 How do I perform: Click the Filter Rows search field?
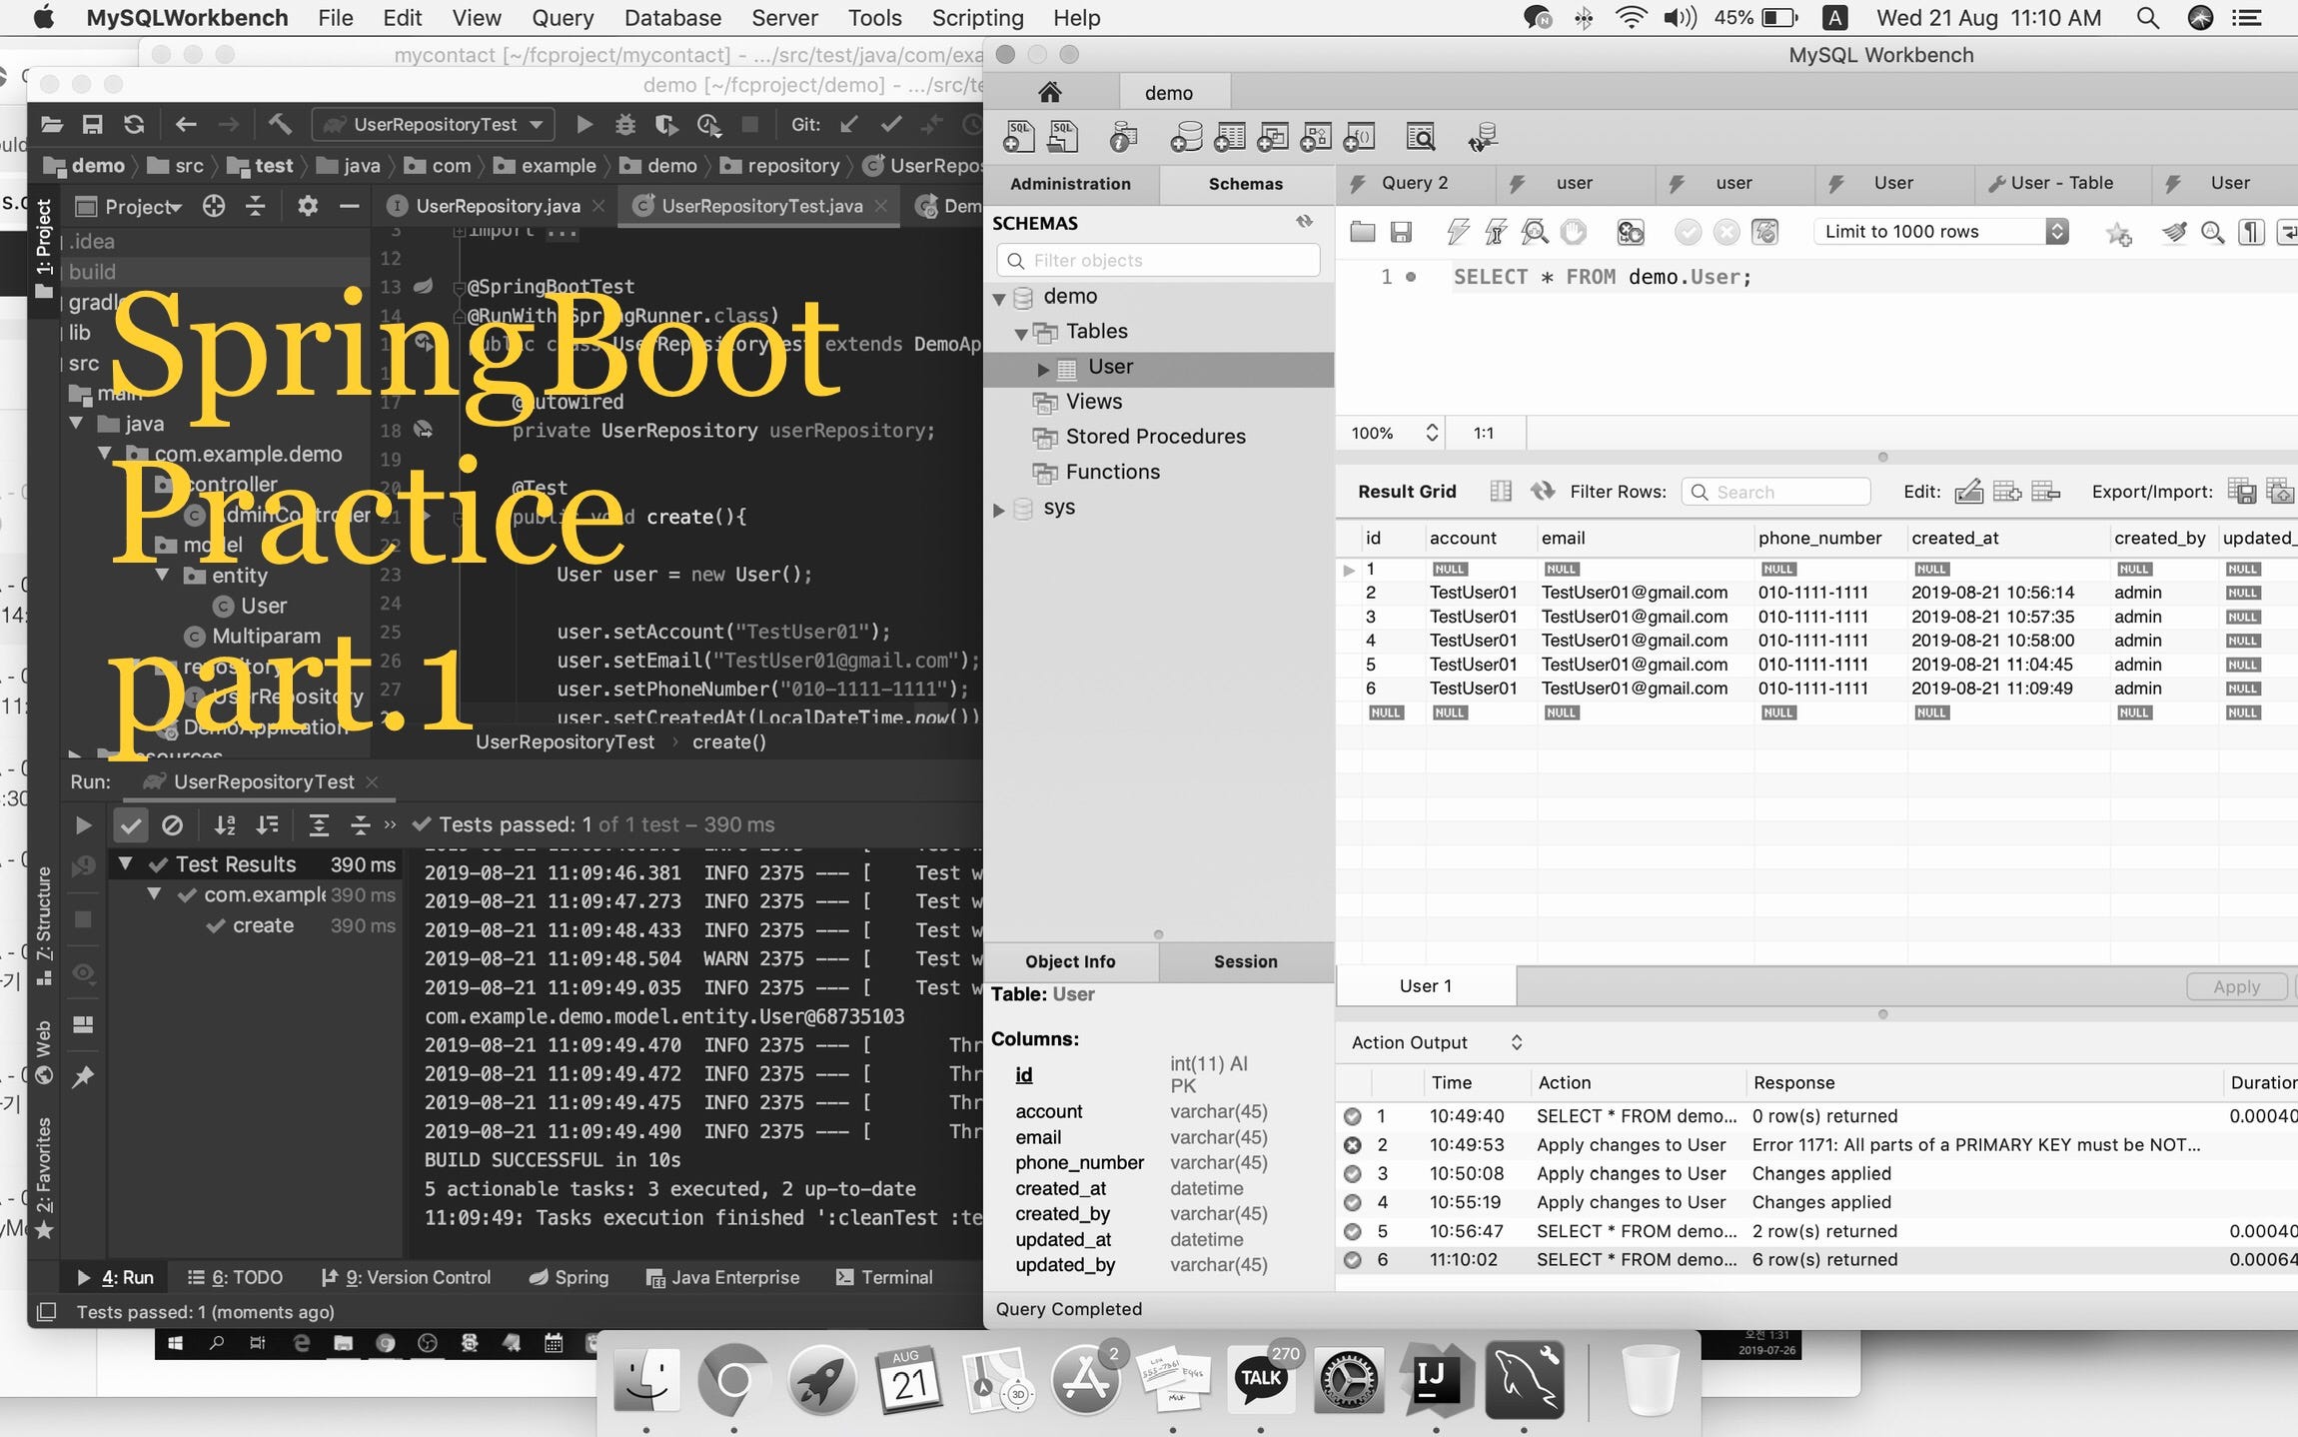1775,492
